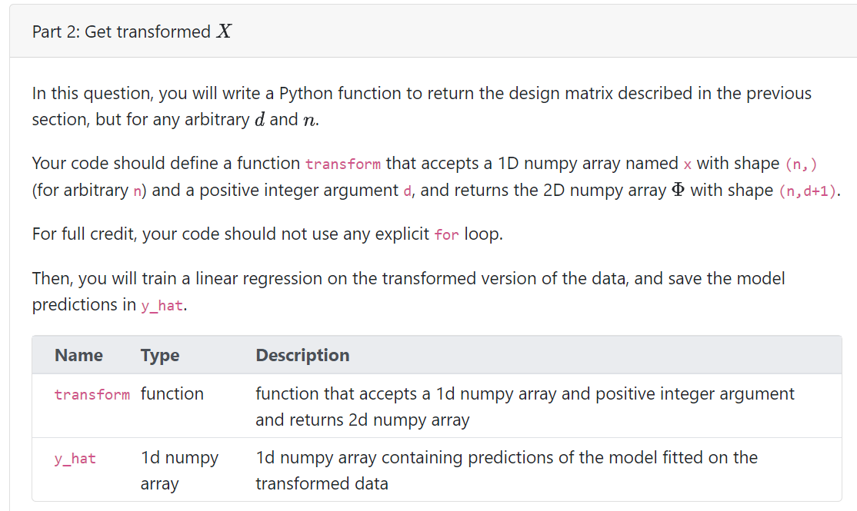Image resolution: width=857 pixels, height=511 pixels.
Task: Click the y_hat row description text
Action: [506, 470]
